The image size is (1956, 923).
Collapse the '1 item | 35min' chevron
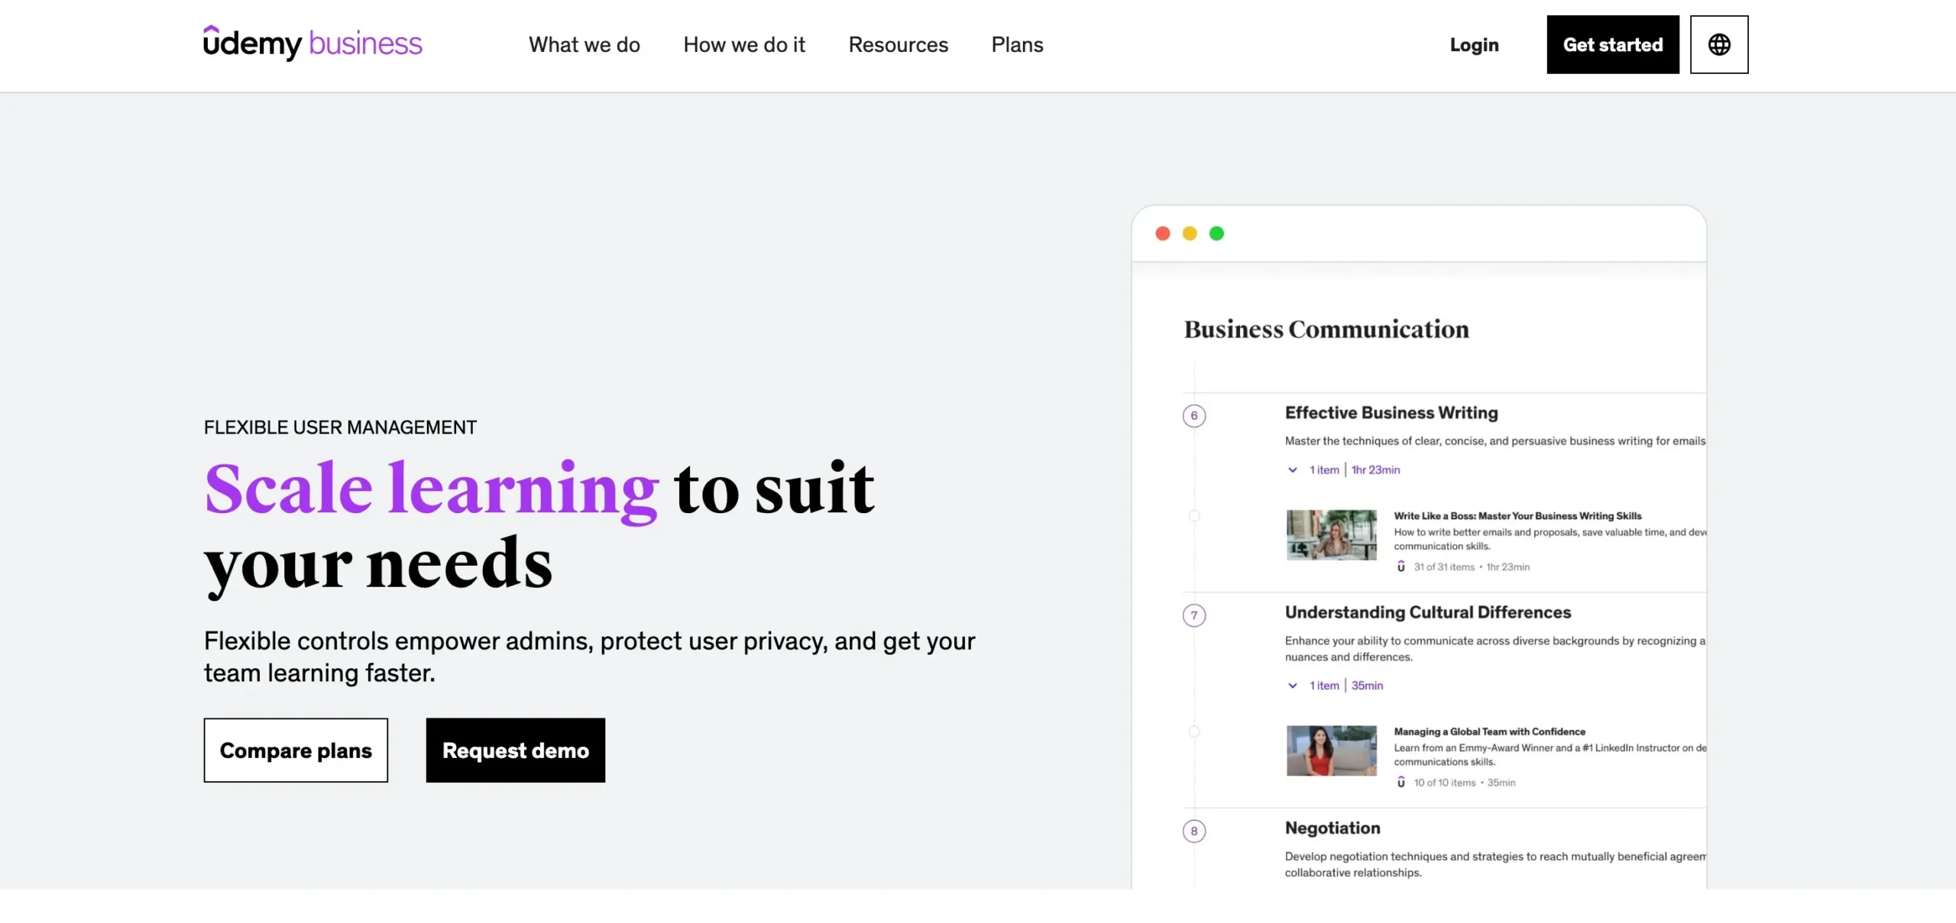[1292, 686]
